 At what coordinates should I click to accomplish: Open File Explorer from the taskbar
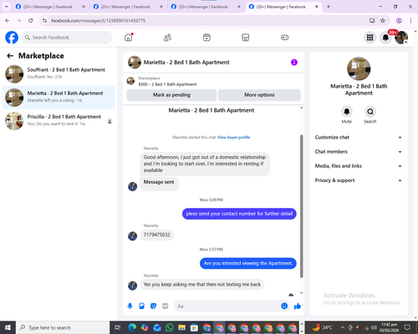click(x=181, y=327)
